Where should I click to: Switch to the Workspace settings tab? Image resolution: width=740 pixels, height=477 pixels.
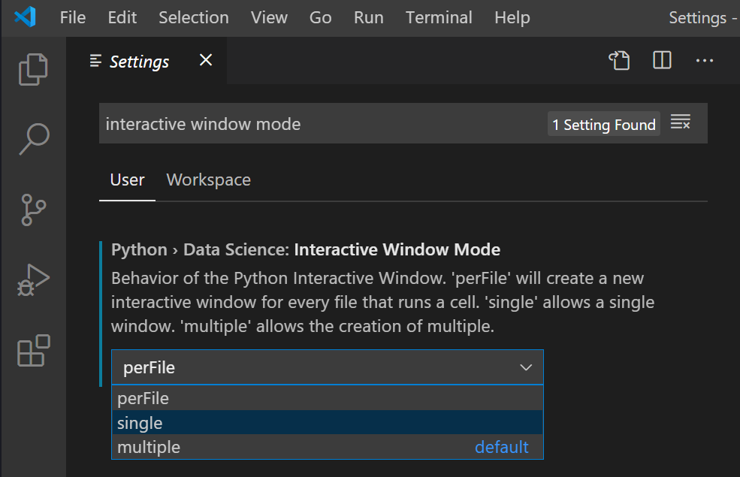208,180
